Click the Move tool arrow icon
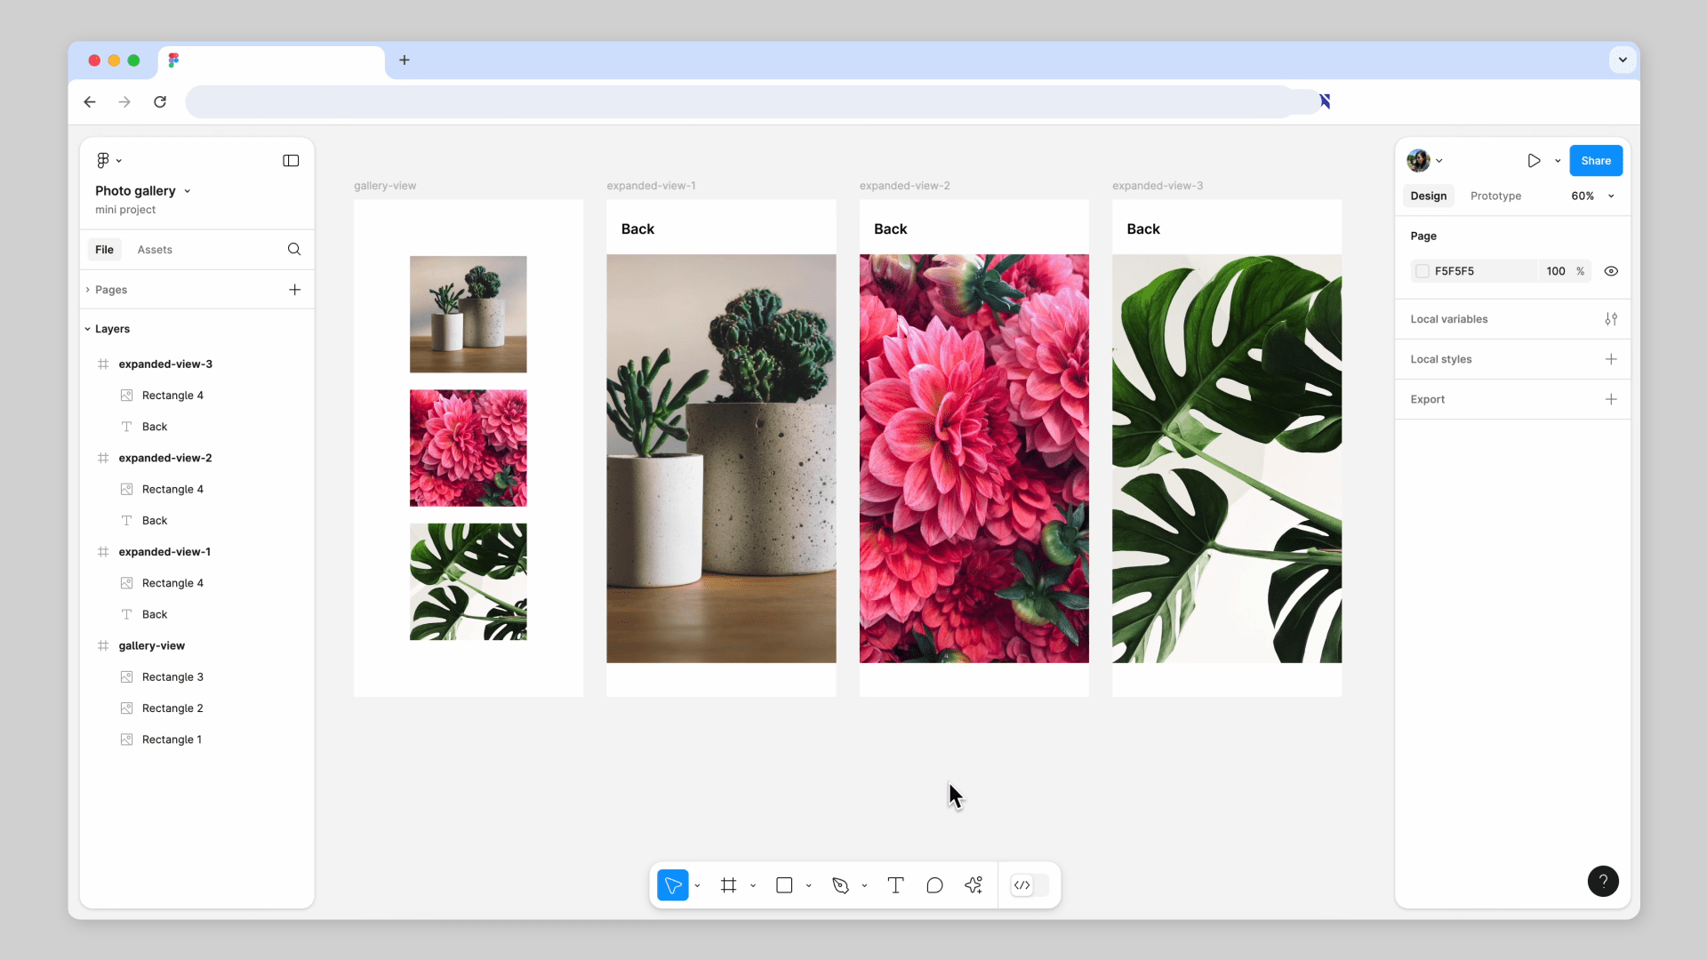 tap(673, 885)
